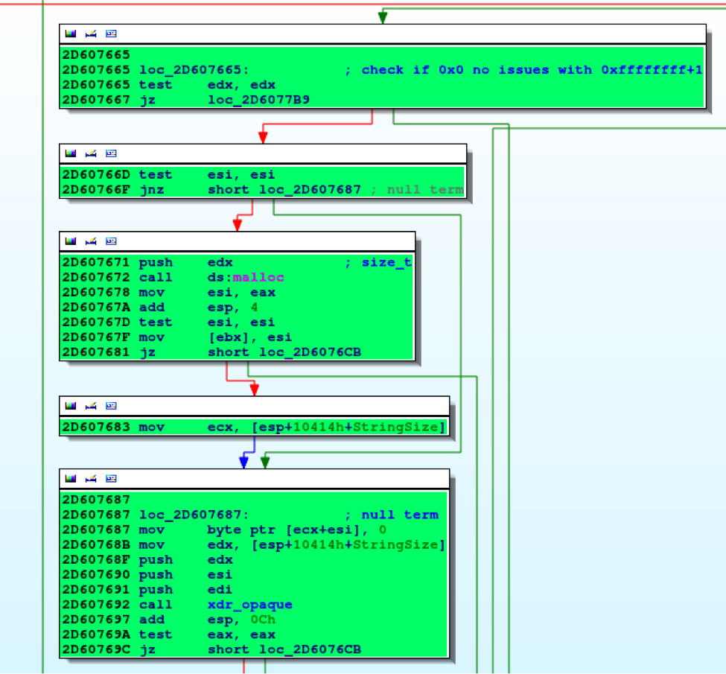Click pencil edit icon on 'test esi, esi' node
The height and width of the screenshot is (674, 726).
coord(91,153)
